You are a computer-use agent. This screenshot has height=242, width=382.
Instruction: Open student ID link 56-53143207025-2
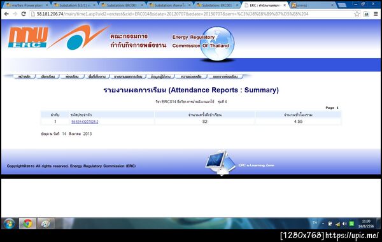[85, 122]
